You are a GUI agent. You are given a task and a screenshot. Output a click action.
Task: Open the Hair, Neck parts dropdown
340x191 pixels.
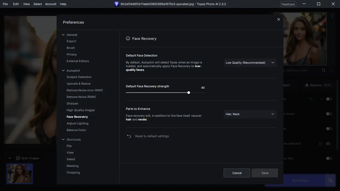250,114
